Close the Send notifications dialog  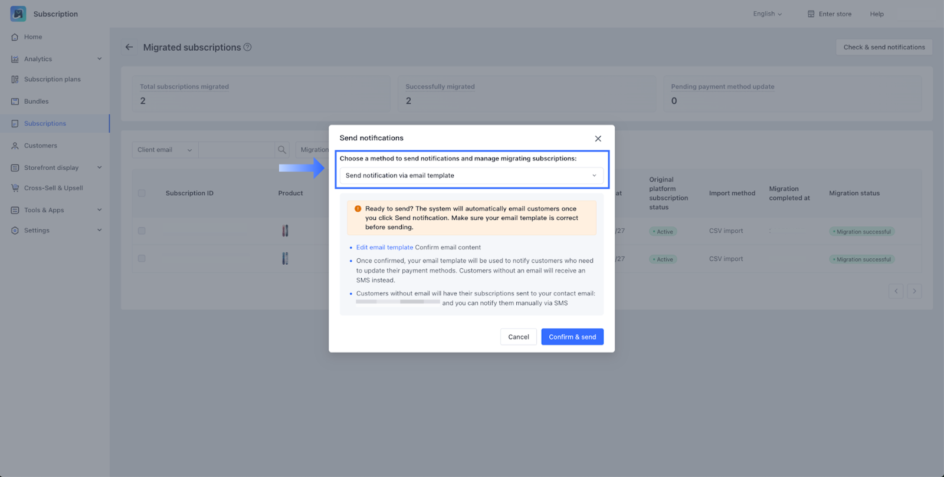pyautogui.click(x=598, y=139)
